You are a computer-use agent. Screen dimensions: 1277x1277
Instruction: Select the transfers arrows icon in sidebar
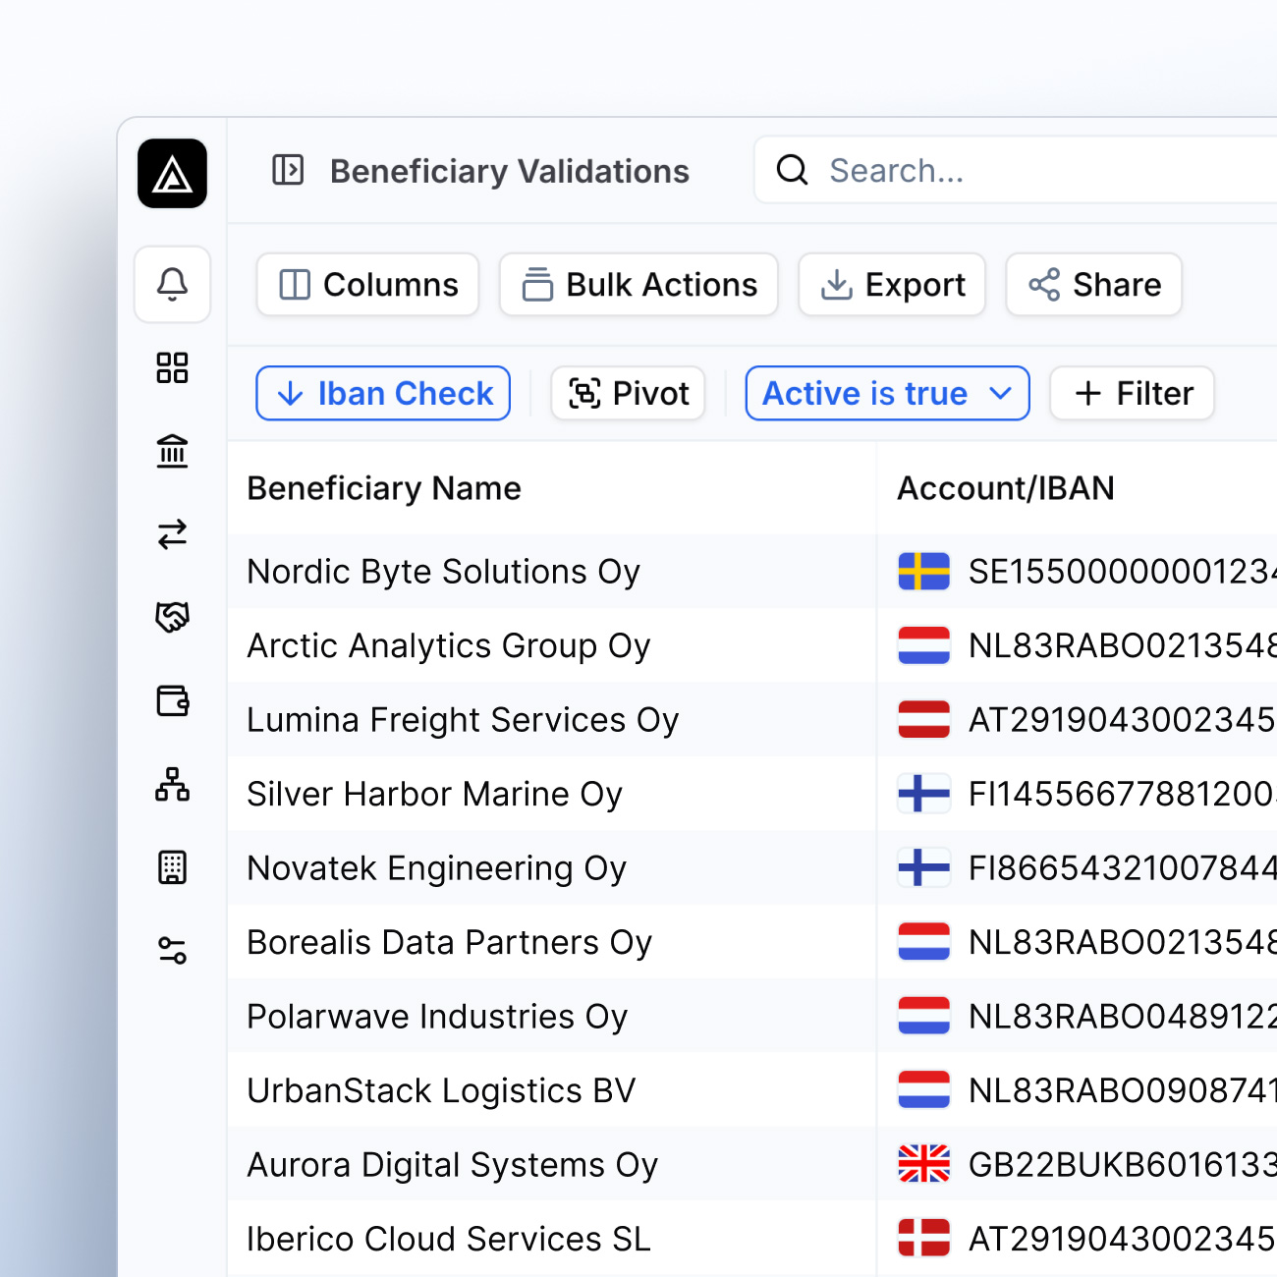172,534
